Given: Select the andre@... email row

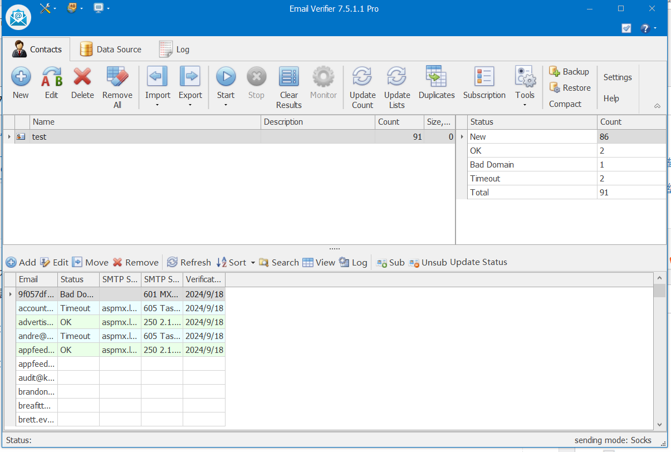Looking at the screenshot, I should pyautogui.click(x=115, y=336).
